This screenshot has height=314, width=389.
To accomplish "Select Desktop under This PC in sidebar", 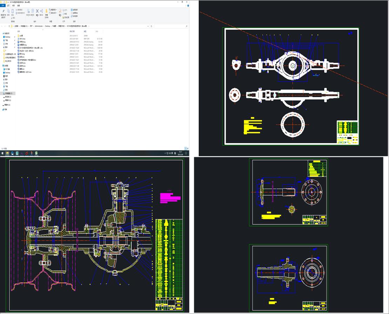I will 7,72.
